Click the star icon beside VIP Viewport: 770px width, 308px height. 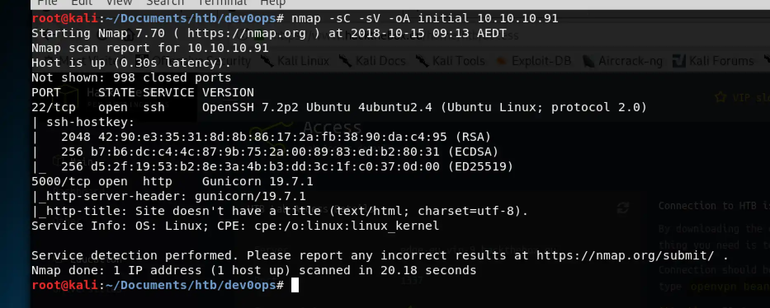[720, 98]
